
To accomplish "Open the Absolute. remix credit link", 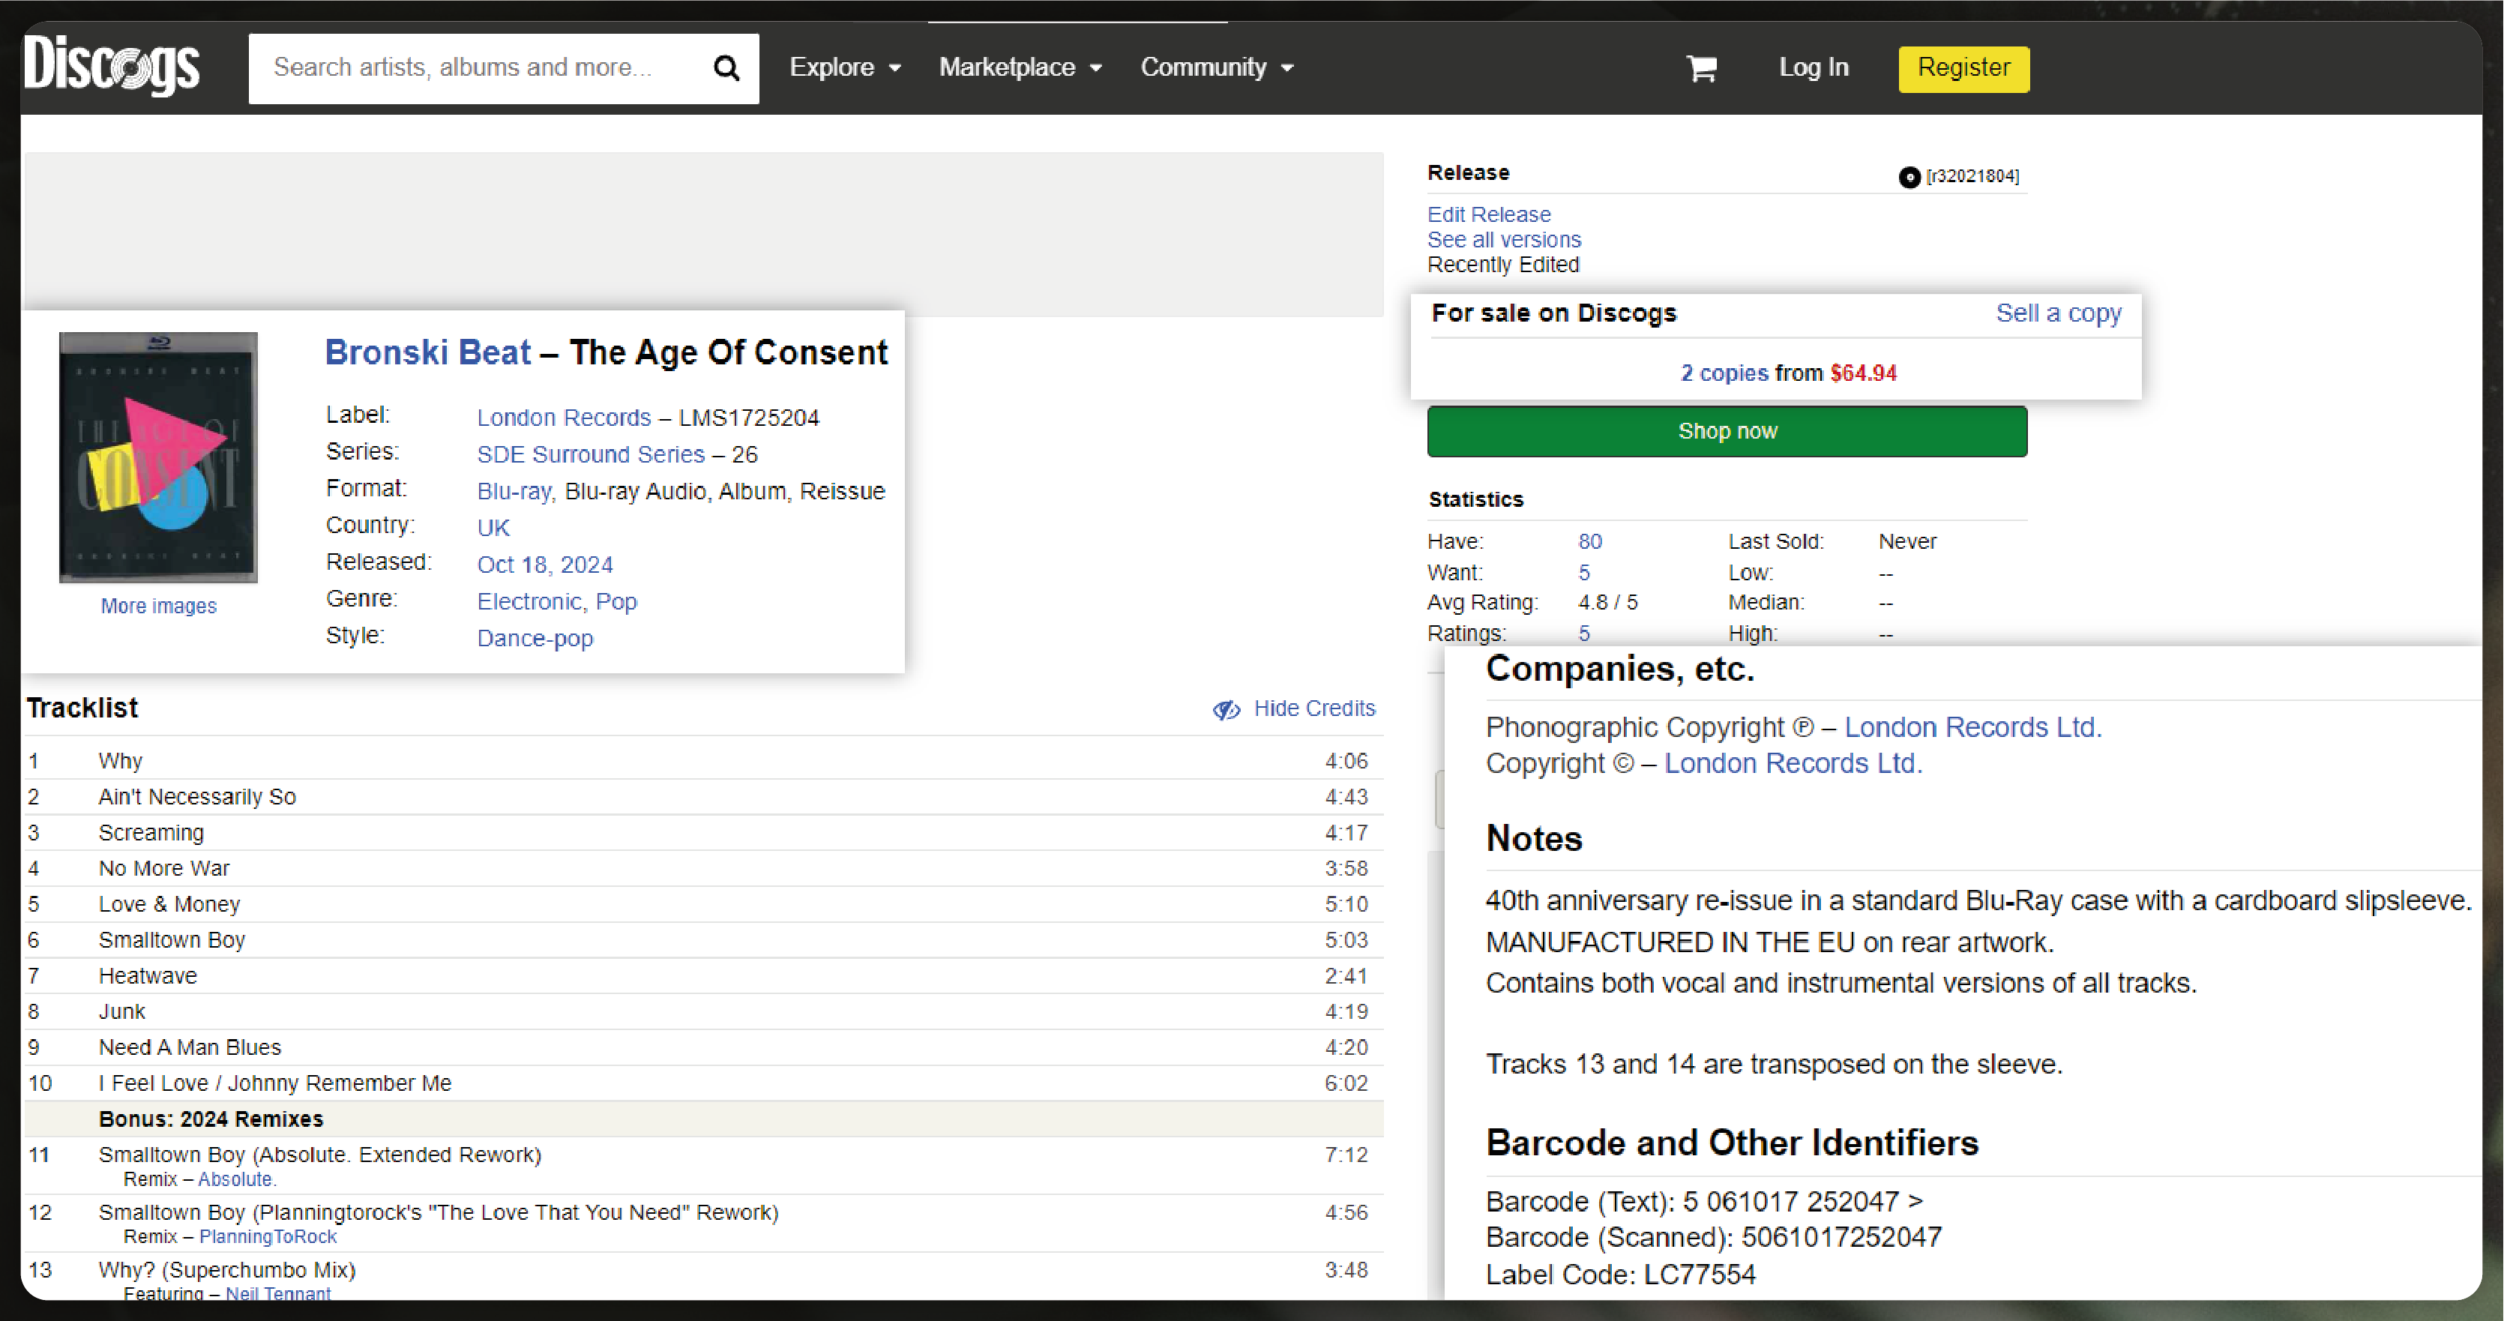I will coord(237,1179).
